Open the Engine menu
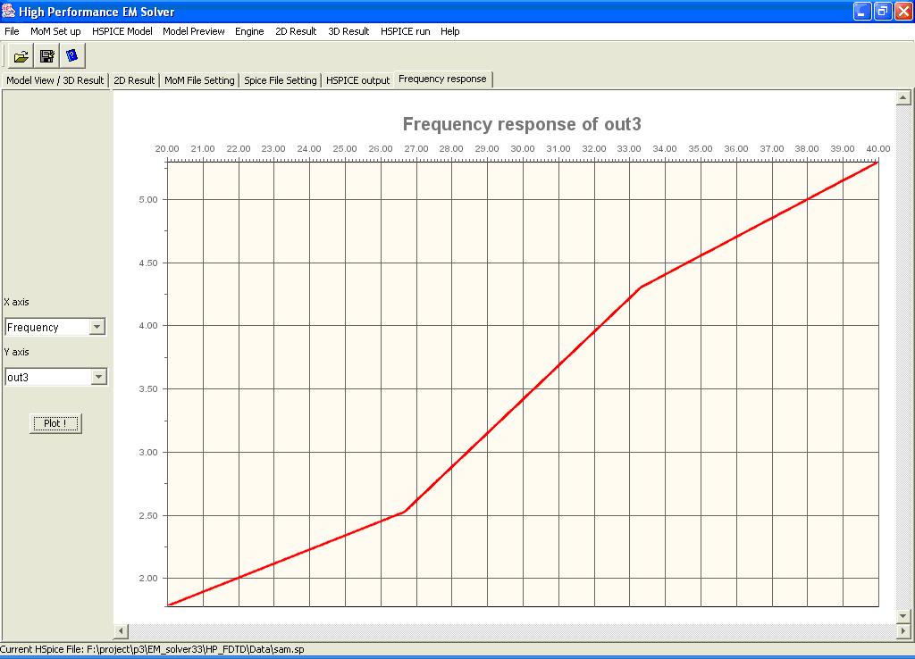Viewport: 915px width, 659px height. coord(249,31)
